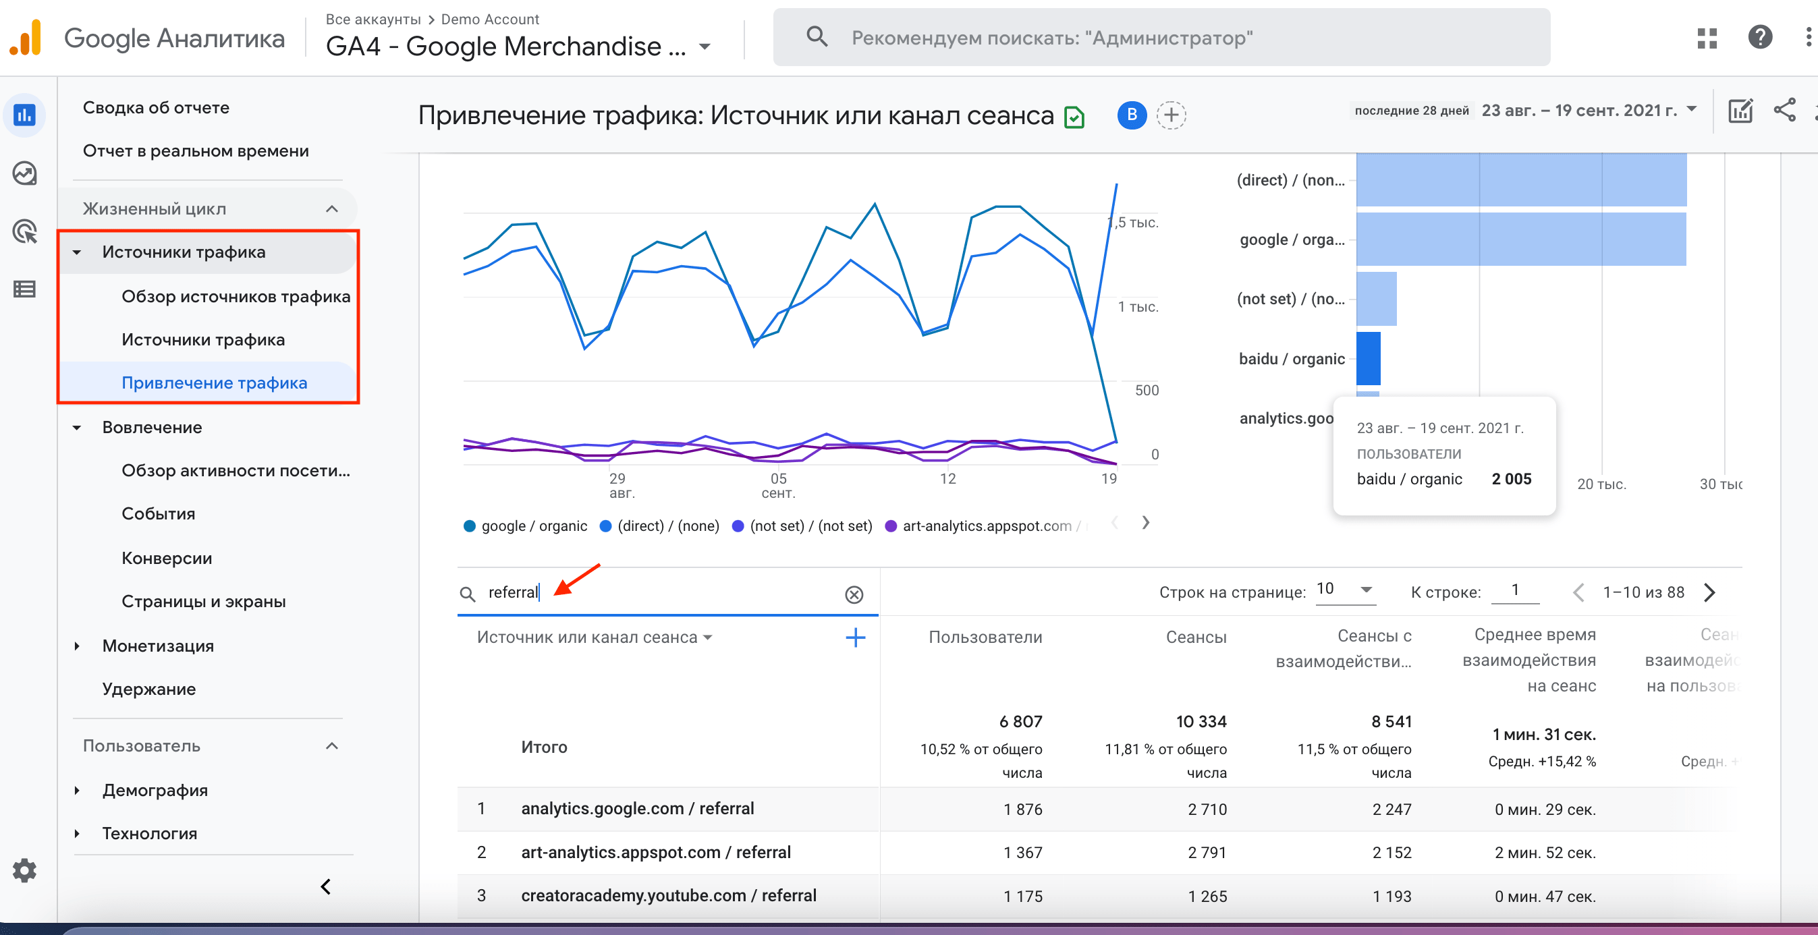Open the Источники трафика sub-report
This screenshot has width=1818, height=935.
pyautogui.click(x=203, y=339)
